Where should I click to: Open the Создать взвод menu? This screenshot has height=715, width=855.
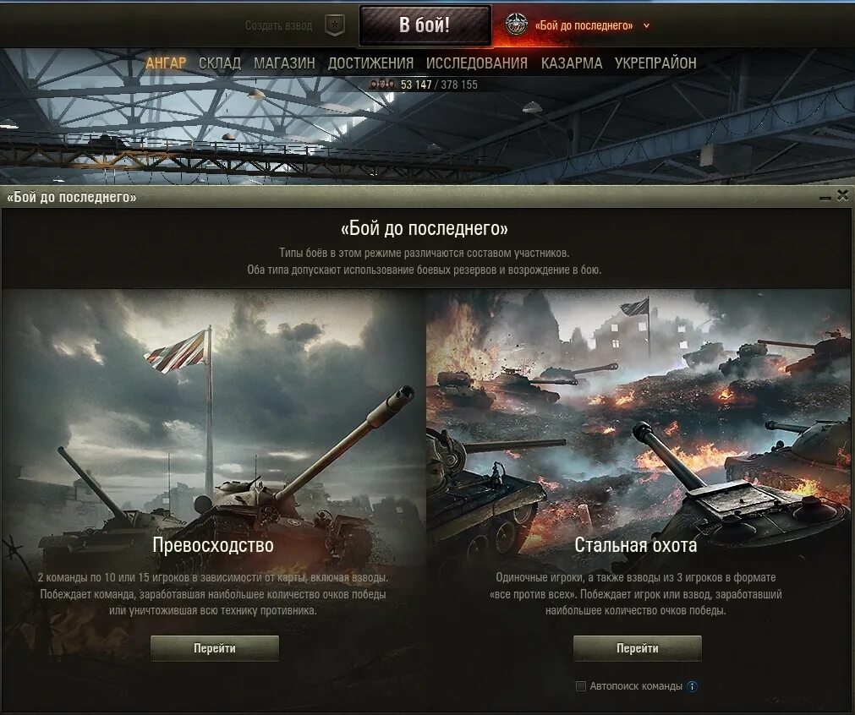[278, 25]
